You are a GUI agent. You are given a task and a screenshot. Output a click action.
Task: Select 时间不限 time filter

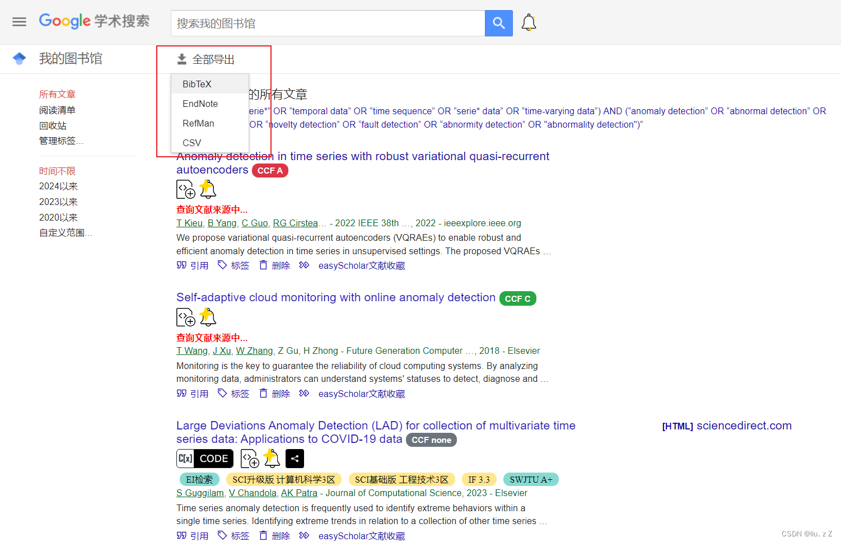tap(57, 171)
